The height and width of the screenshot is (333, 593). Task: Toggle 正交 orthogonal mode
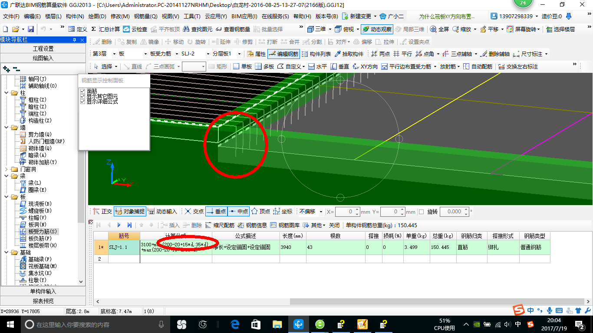(102, 211)
